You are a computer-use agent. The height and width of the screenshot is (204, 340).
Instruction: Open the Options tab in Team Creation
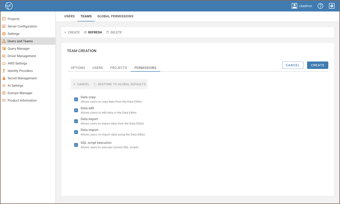(78, 68)
